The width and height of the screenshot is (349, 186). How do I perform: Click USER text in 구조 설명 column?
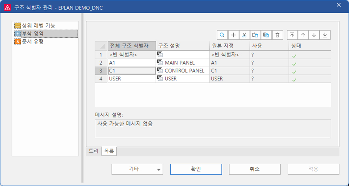point(171,79)
